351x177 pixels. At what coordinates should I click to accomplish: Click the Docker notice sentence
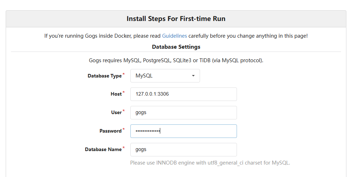176,36
